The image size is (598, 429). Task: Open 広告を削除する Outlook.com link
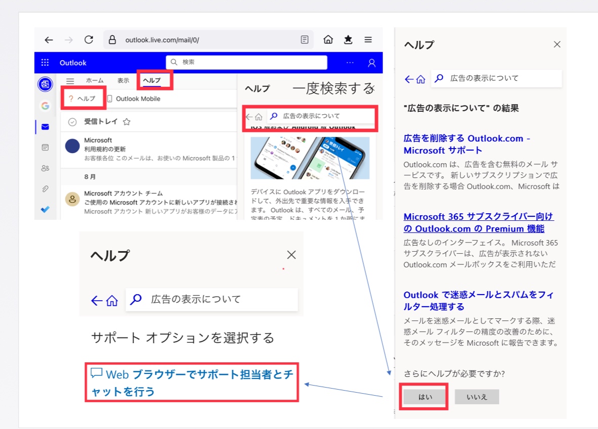[467, 145]
